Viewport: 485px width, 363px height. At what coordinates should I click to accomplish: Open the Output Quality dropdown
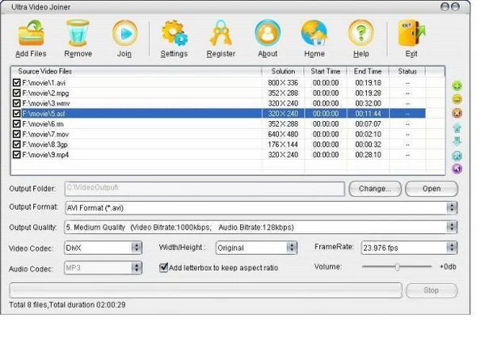452,227
